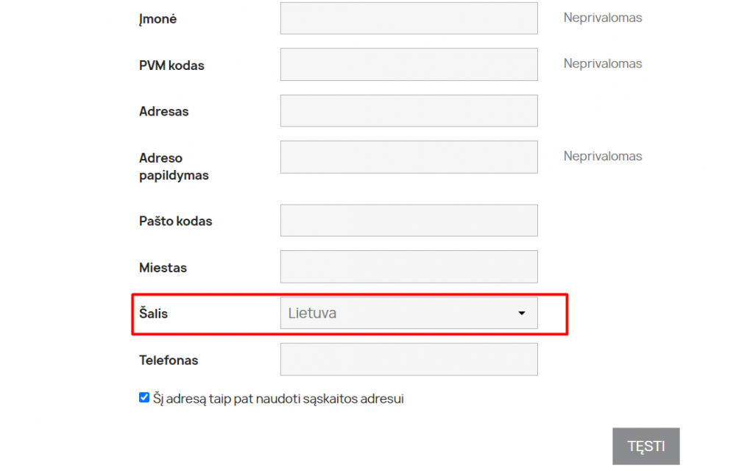Click the Pašto kodas input box
Viewport: 736px width, 471px height.
pos(408,221)
